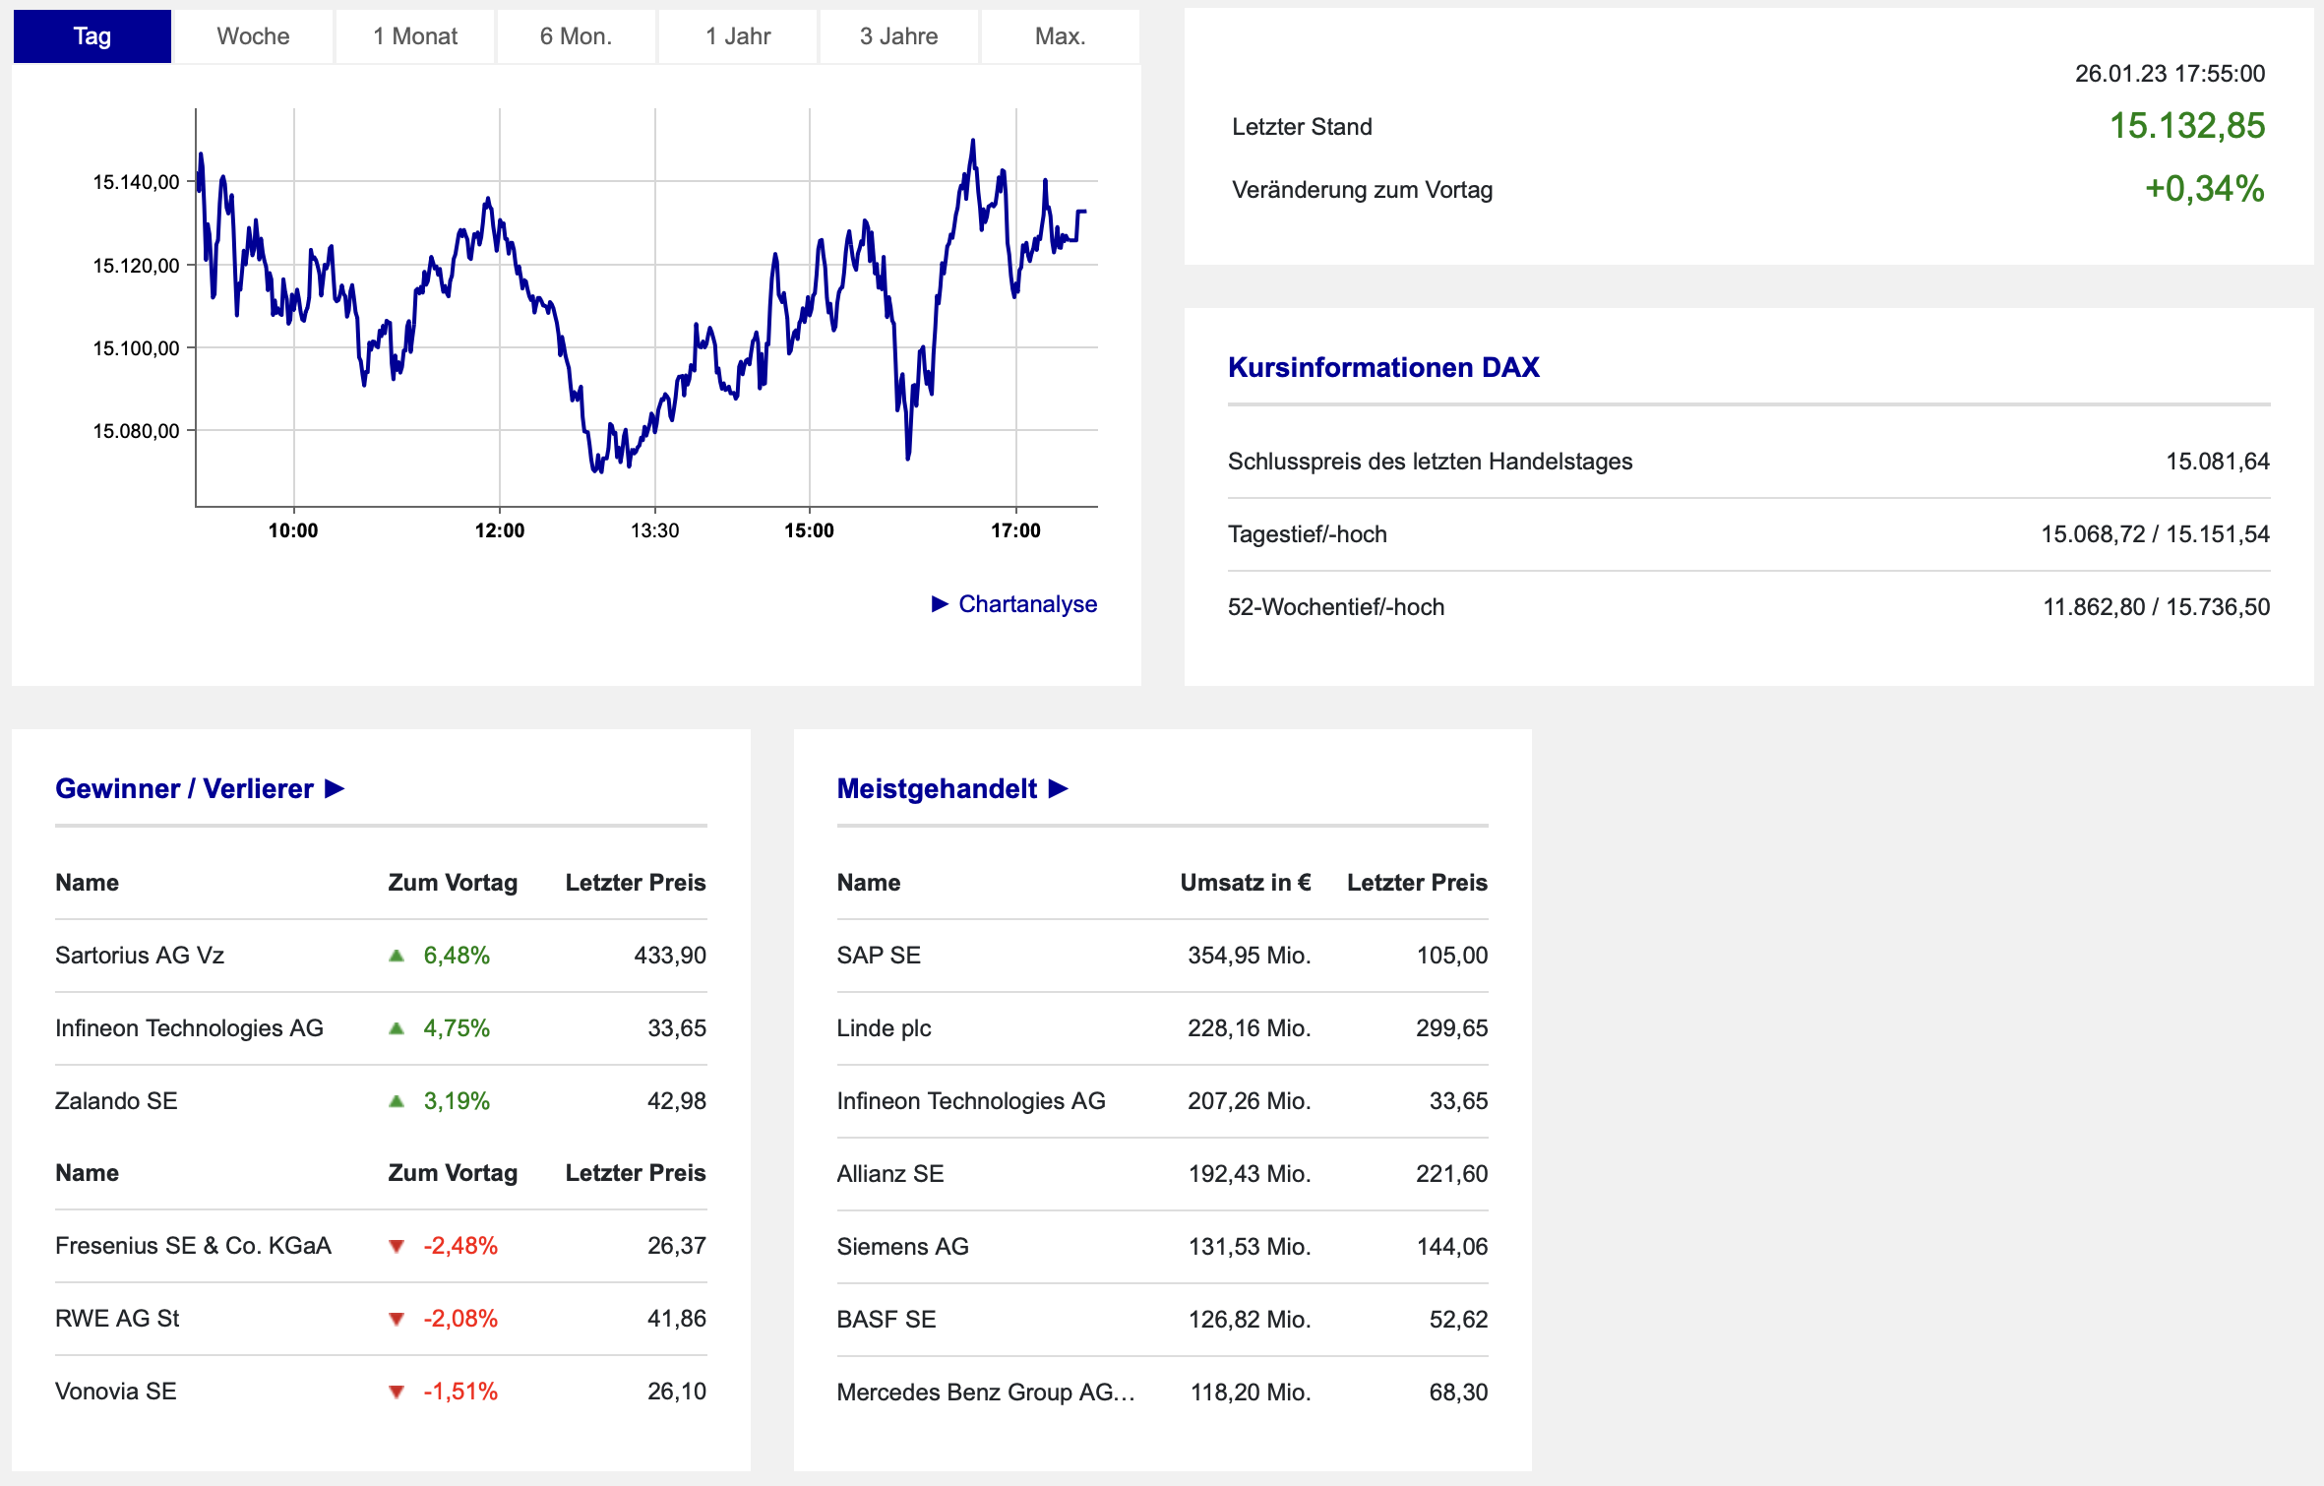Viewport: 2324px width, 1486px height.
Task: Switch chart to Woche view
Action: tap(253, 36)
